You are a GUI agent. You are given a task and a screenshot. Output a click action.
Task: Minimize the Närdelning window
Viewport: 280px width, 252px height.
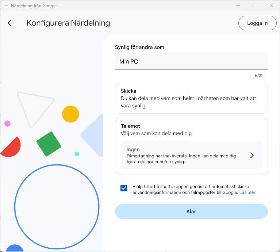(x=238, y=6)
